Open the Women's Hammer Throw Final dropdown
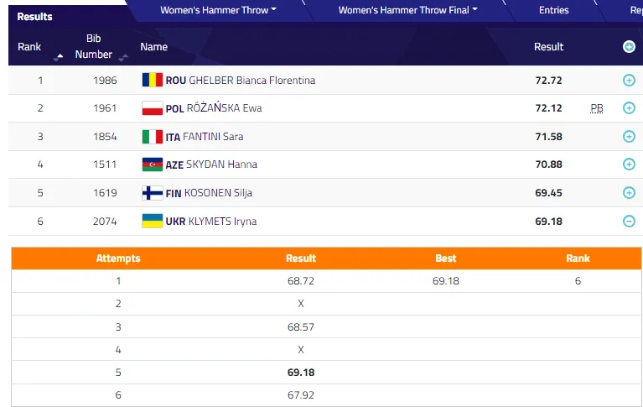Screen dimensions: 643x407 click(x=407, y=10)
